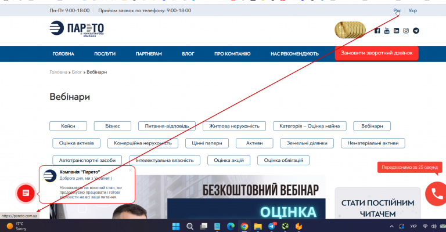Select the Житлова нерухомість category tag
Viewport: 446px width, 232px height.
(x=235, y=126)
